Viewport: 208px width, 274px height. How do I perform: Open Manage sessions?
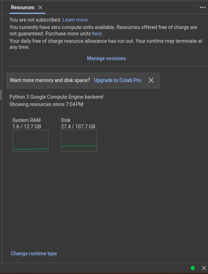click(x=106, y=58)
